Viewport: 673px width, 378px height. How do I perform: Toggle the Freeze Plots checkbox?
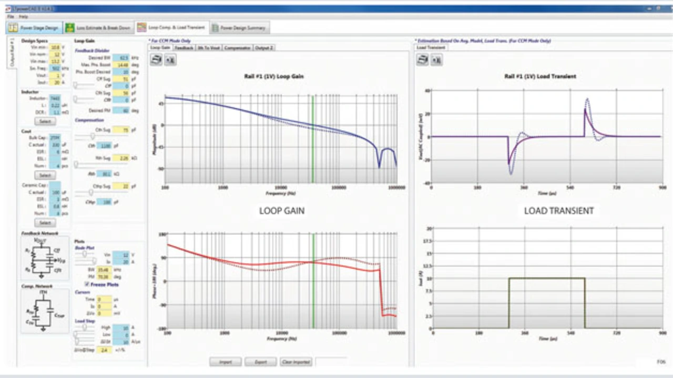(87, 284)
